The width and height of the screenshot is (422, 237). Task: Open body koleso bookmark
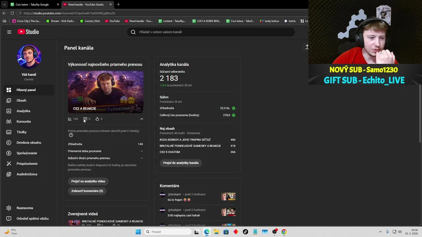[x=269, y=21]
